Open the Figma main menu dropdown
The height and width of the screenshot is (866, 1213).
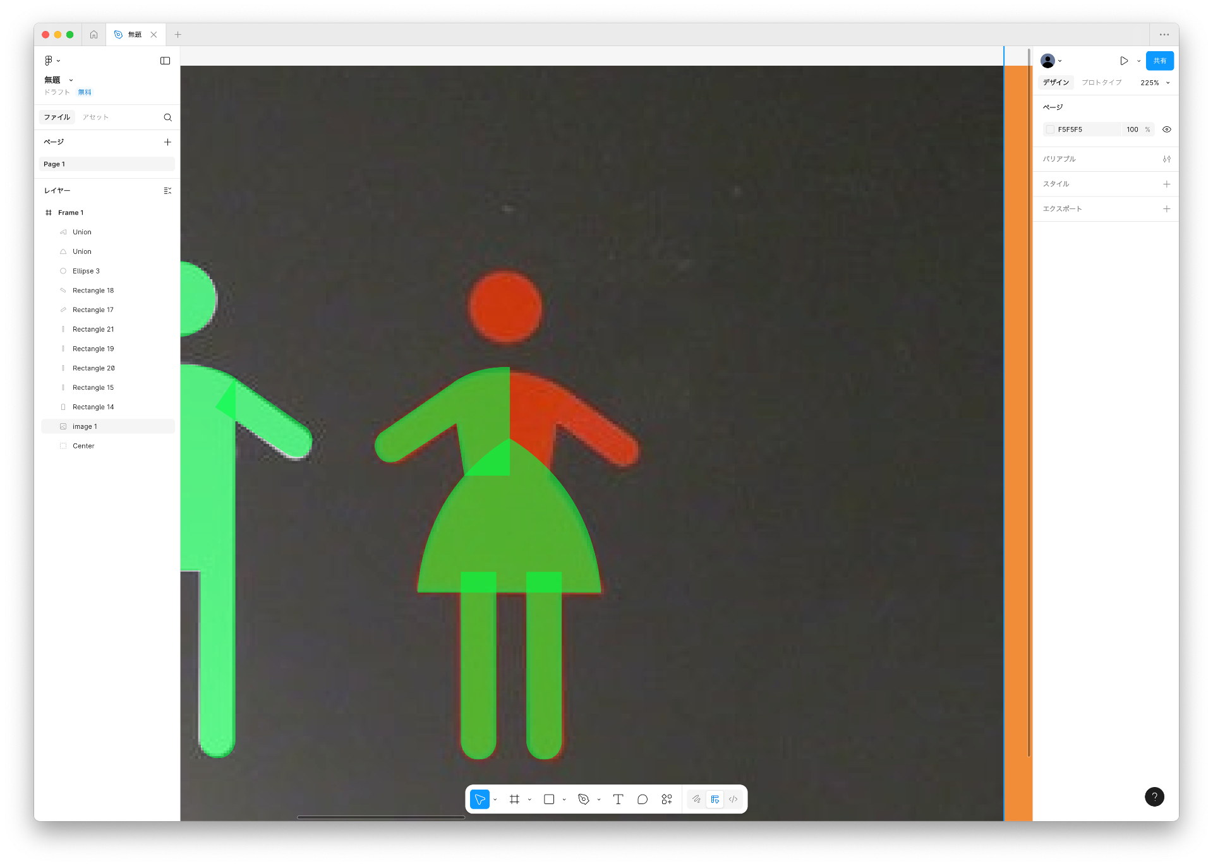(x=52, y=61)
